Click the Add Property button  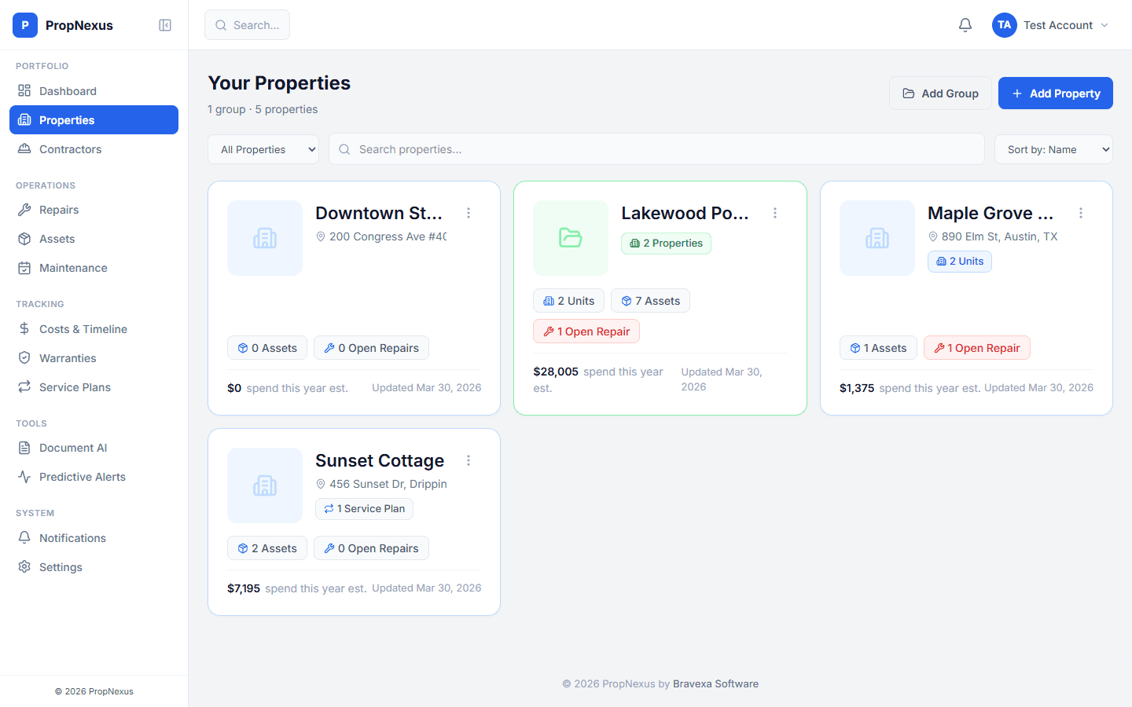(x=1055, y=93)
